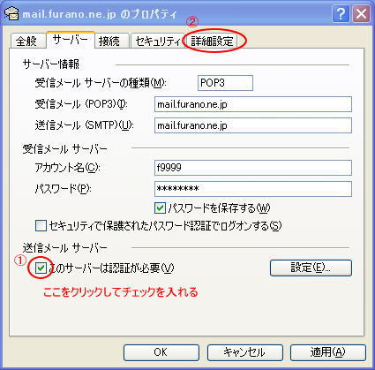
Task: Select the サーバー tab
Action: [71, 40]
